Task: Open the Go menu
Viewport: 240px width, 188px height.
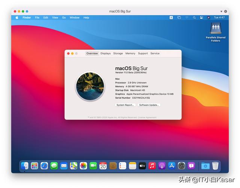Action: (64, 18)
